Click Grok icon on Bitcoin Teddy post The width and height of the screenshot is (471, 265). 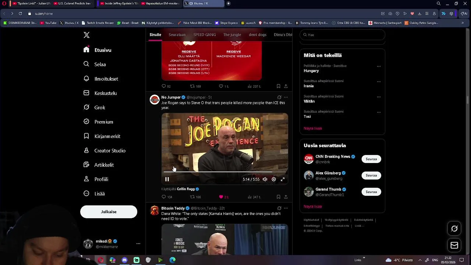pyautogui.click(x=279, y=208)
